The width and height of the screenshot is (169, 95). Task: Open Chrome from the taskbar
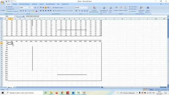click(62, 93)
